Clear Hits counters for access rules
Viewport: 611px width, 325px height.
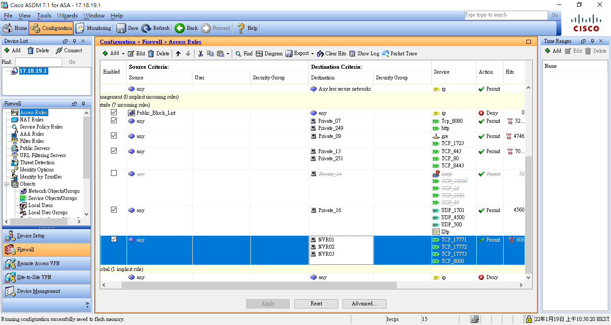331,53
